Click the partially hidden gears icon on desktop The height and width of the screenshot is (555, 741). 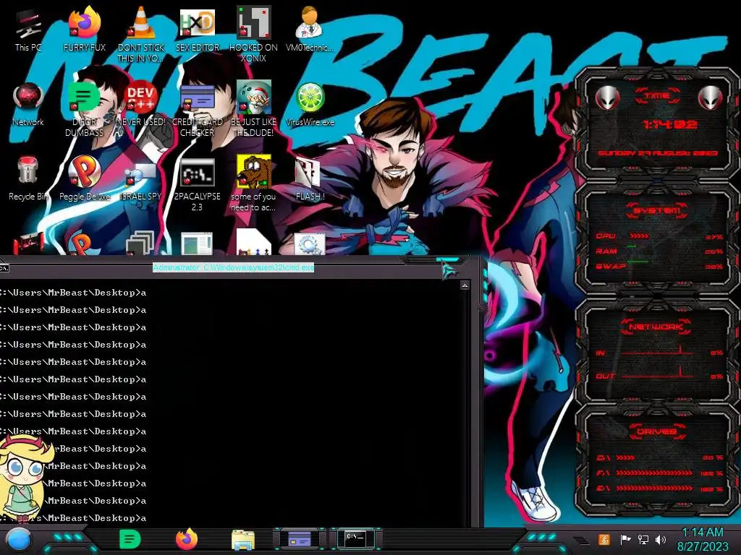(x=309, y=244)
